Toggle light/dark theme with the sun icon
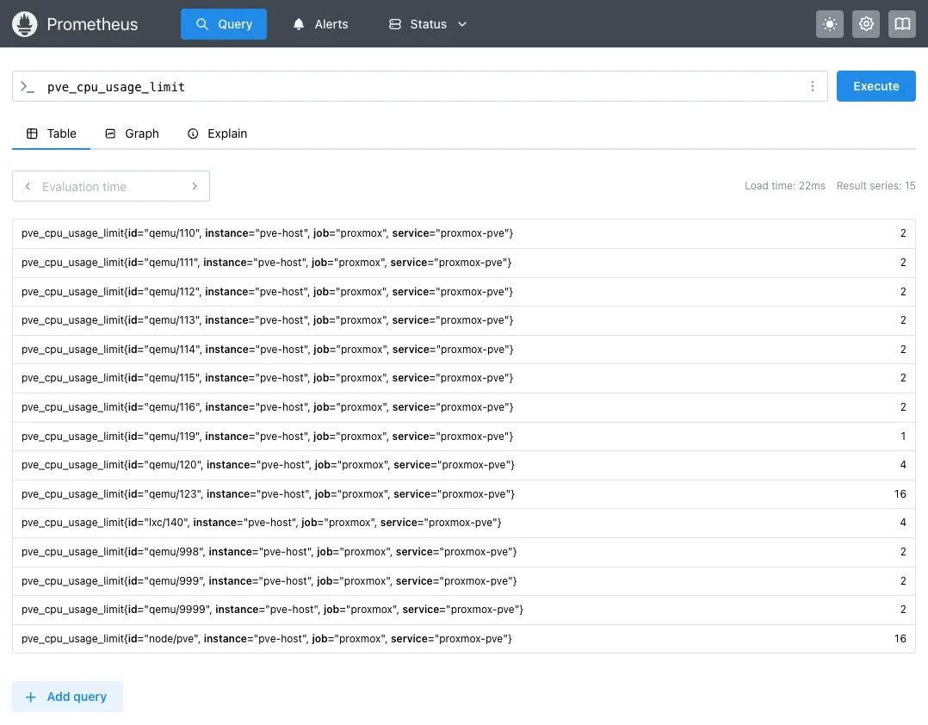 click(830, 24)
